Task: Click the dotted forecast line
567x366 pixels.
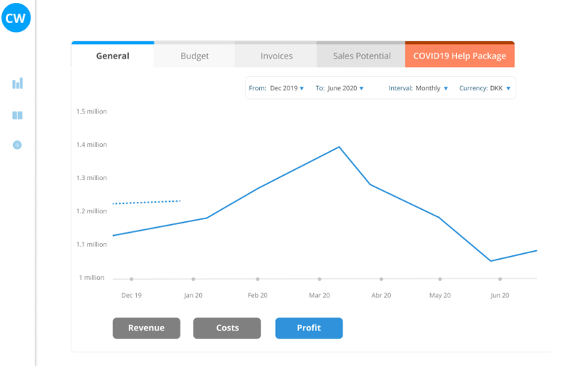Action: click(147, 202)
